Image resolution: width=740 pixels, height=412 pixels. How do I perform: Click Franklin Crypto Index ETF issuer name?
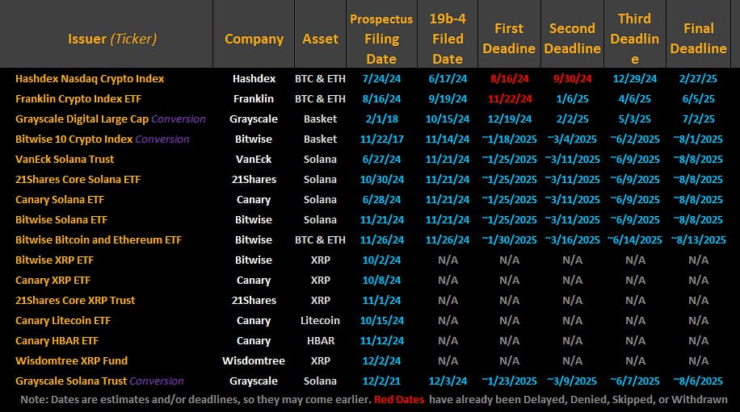(x=78, y=99)
